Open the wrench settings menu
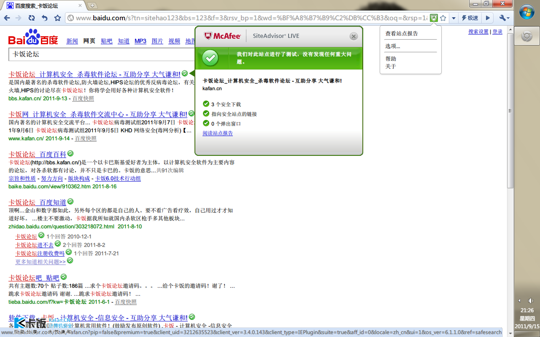 tap(504, 18)
